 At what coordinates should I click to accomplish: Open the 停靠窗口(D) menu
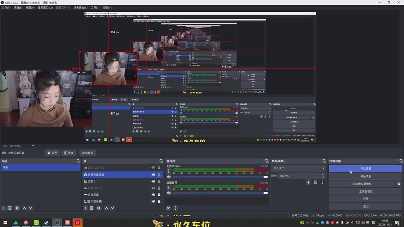coord(45,8)
